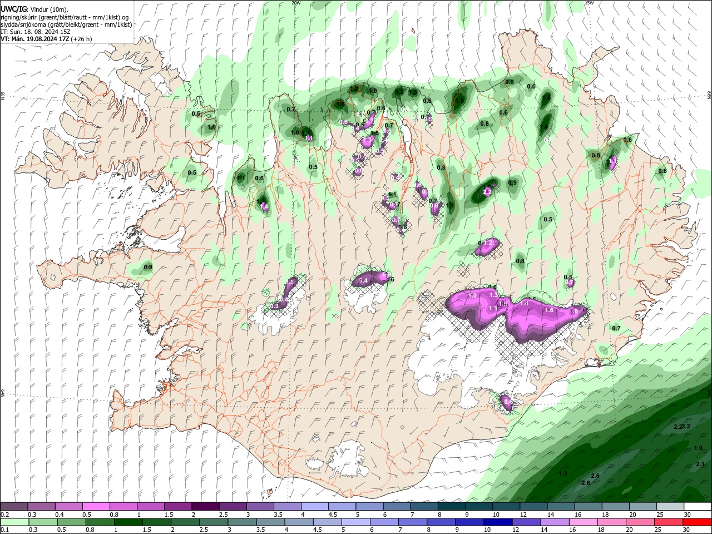The image size is (712, 534).
Task: Select the bright red swatch ending the lower row
Action: pyautogui.click(x=698, y=522)
